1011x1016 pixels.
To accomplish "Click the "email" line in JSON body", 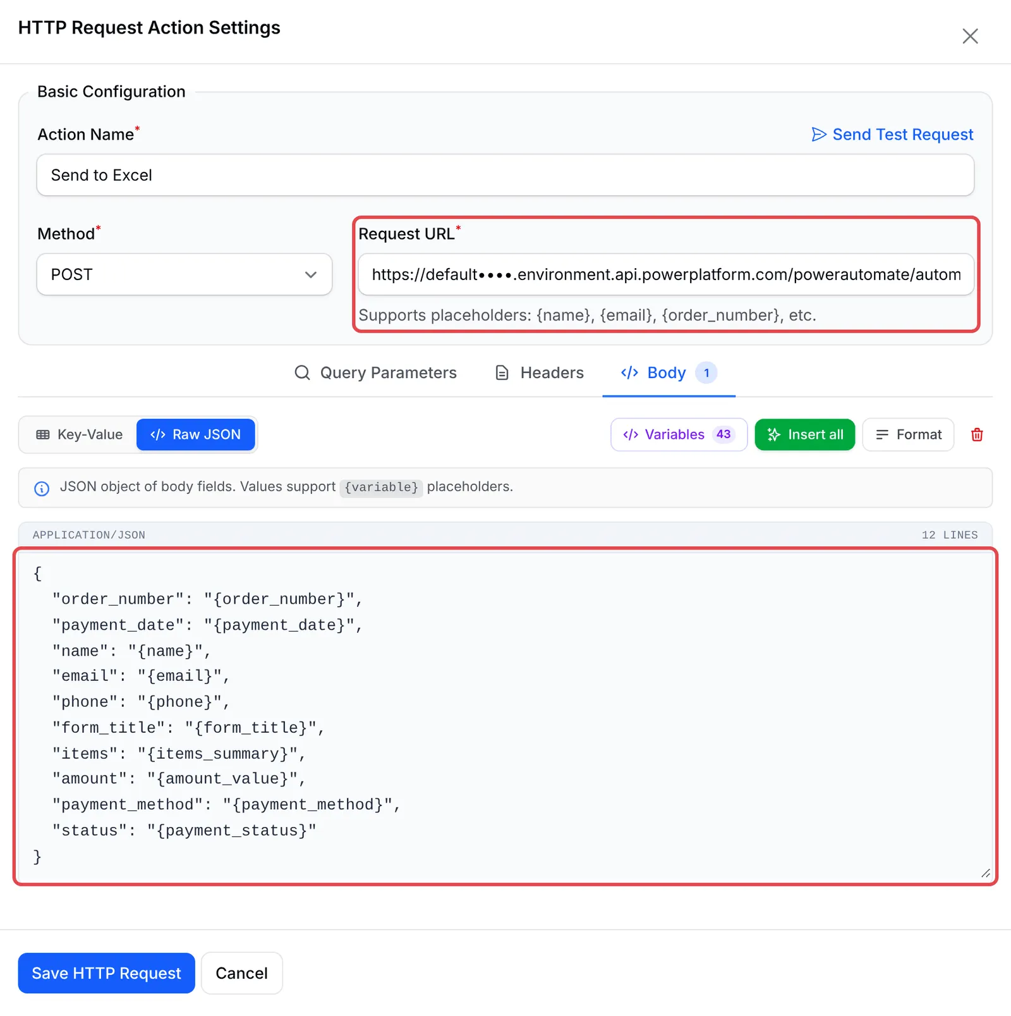I will coord(141,676).
